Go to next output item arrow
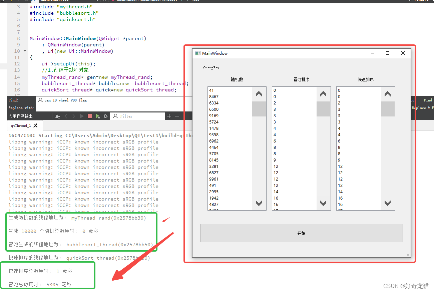The width and height of the screenshot is (434, 292). pos(74,116)
